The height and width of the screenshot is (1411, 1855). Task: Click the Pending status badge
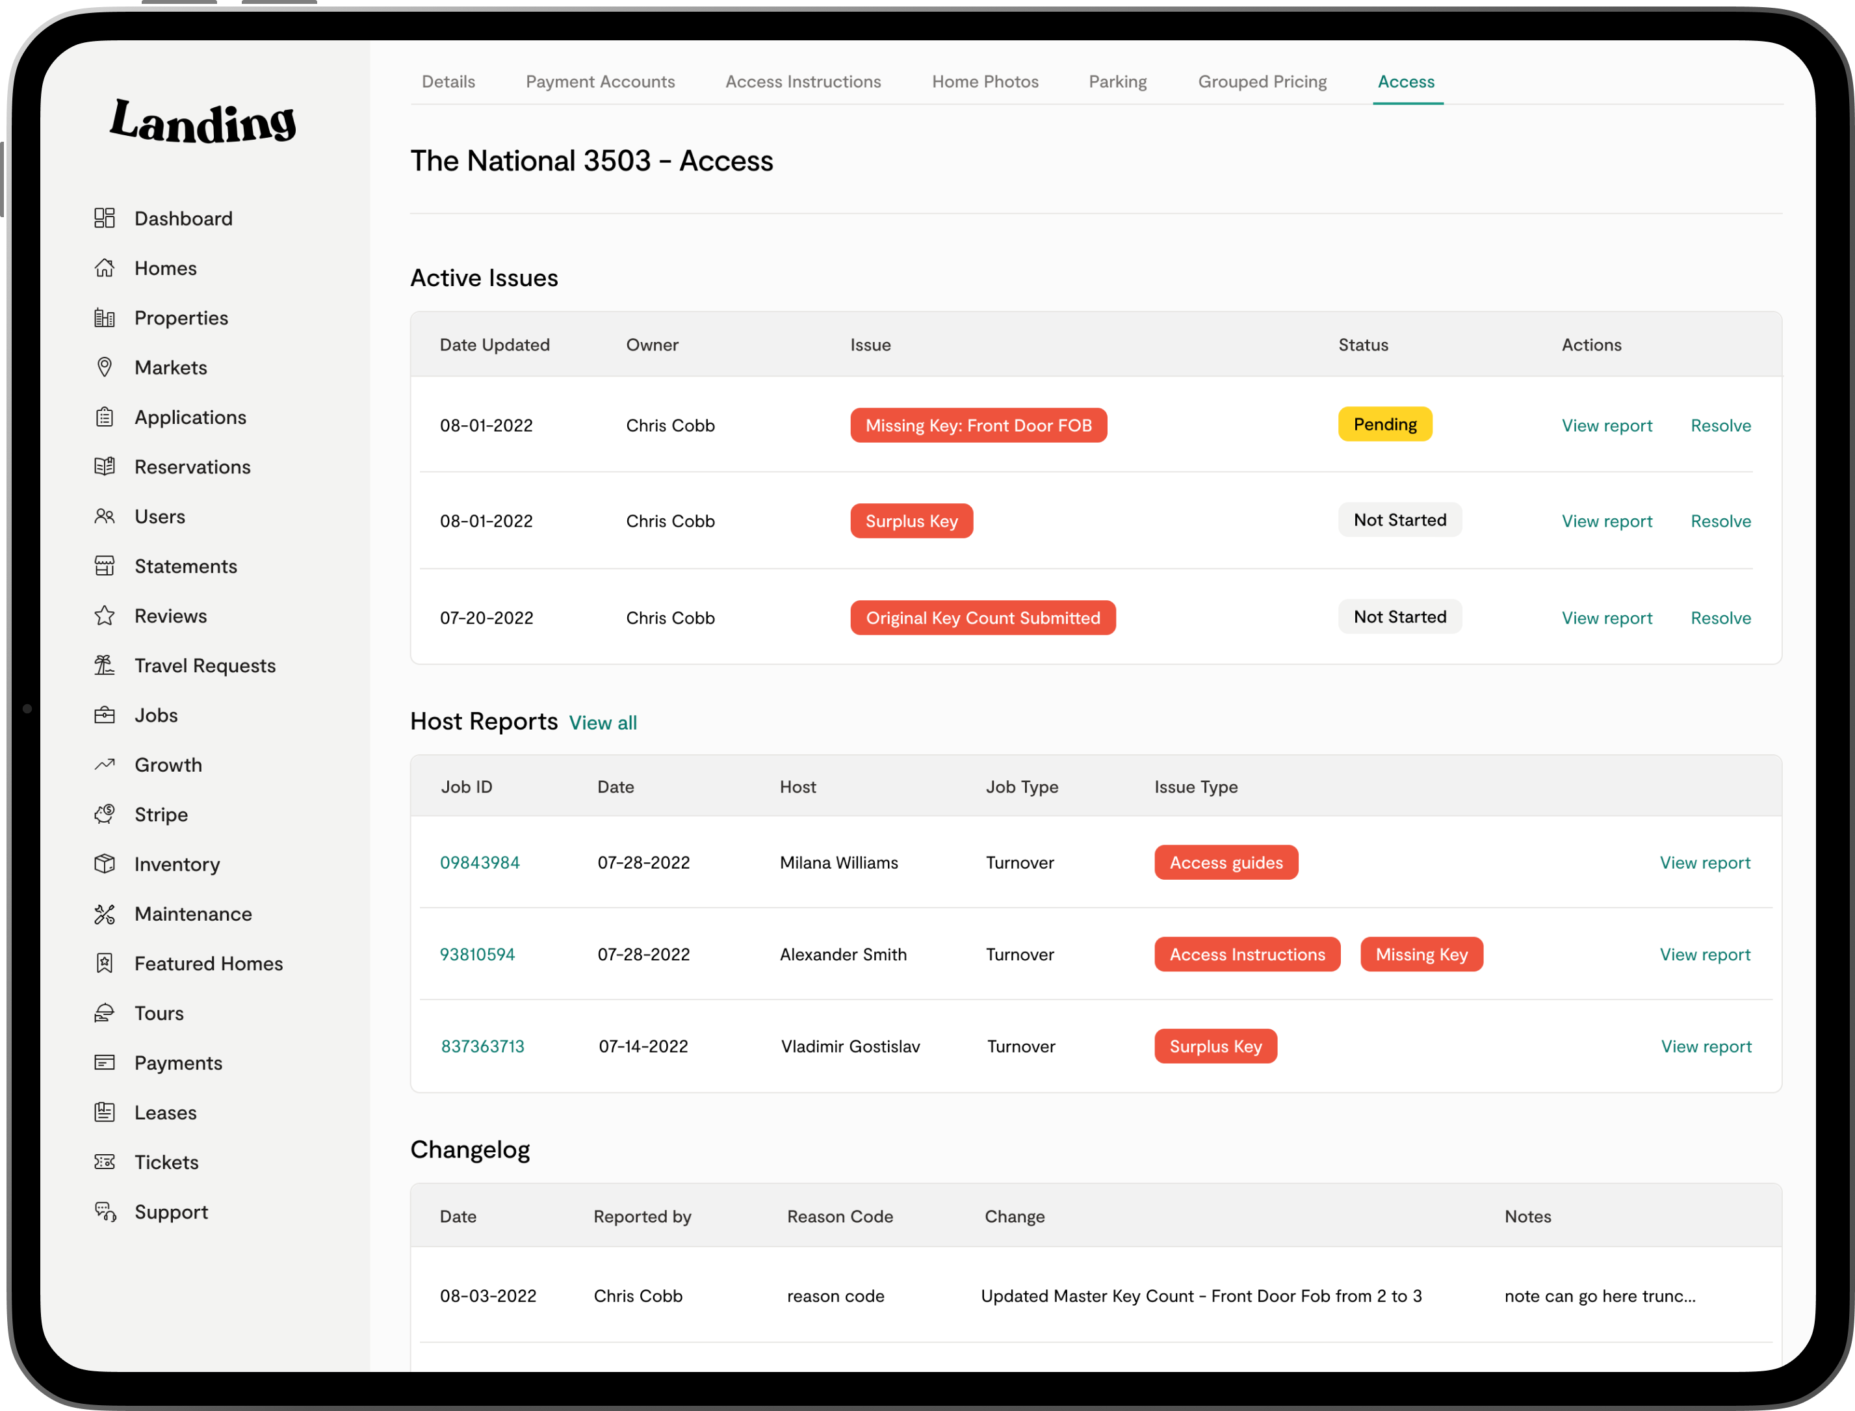coord(1384,425)
